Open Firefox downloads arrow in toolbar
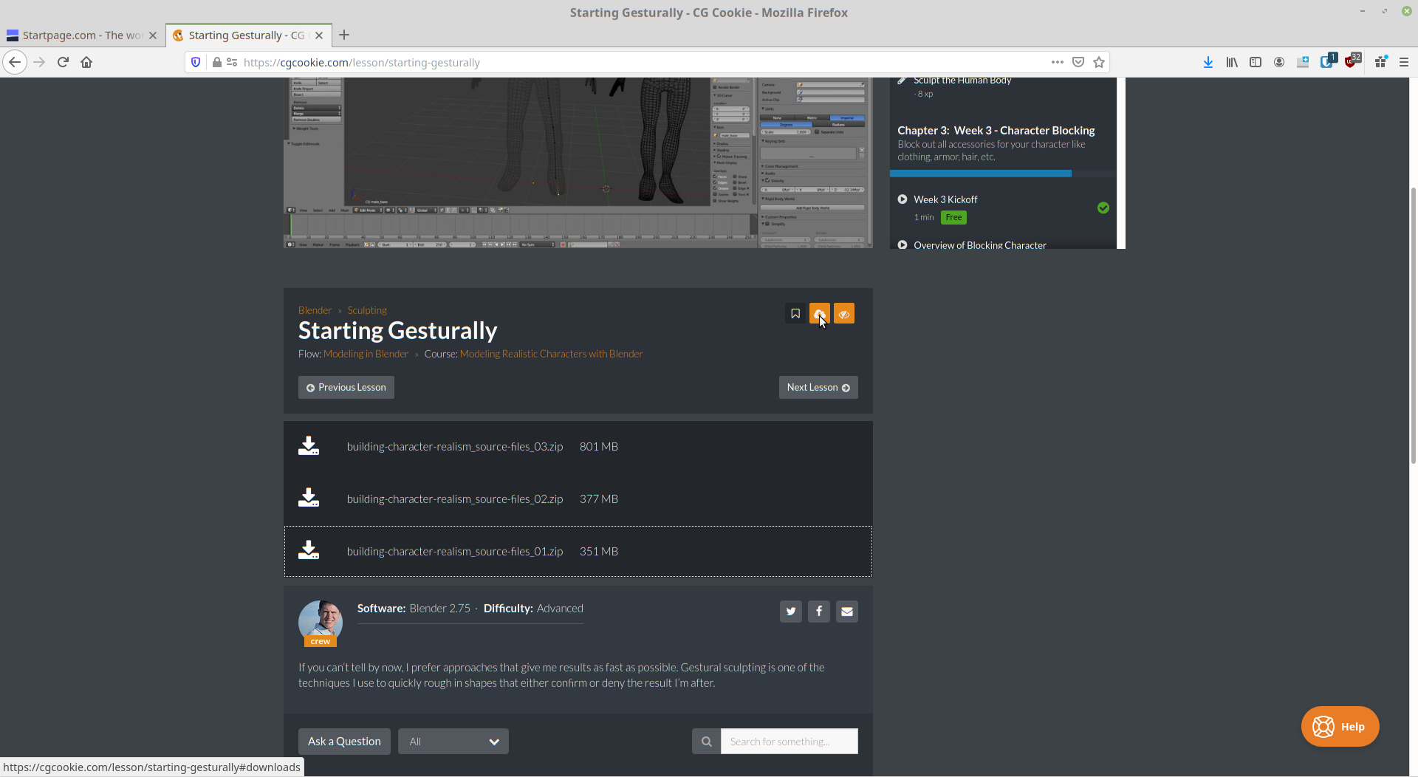 point(1208,62)
